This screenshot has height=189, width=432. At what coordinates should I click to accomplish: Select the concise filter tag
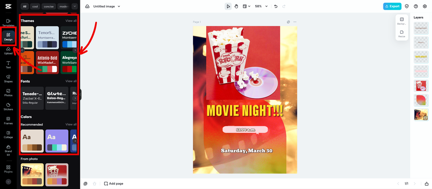(49, 6)
